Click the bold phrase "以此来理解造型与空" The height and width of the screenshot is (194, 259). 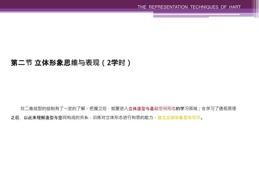pyautogui.click(x=43, y=118)
